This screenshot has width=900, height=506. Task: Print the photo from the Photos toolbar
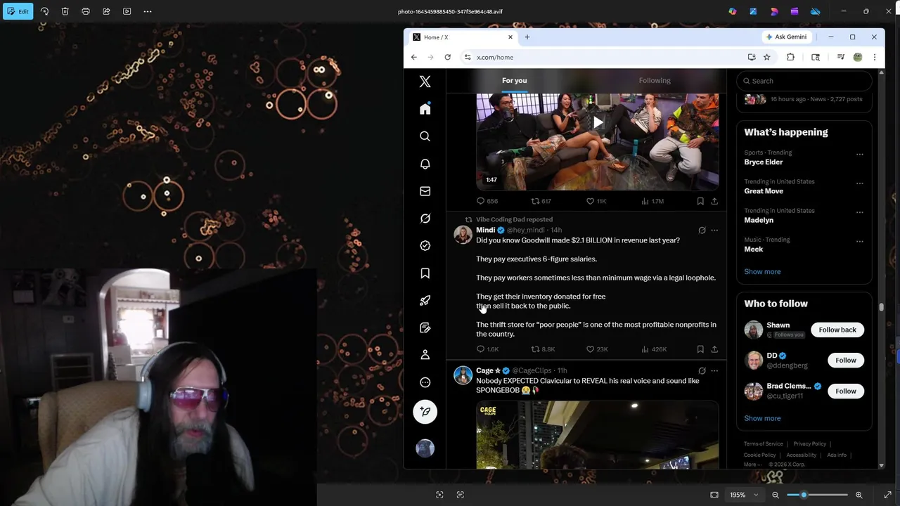pos(86,11)
